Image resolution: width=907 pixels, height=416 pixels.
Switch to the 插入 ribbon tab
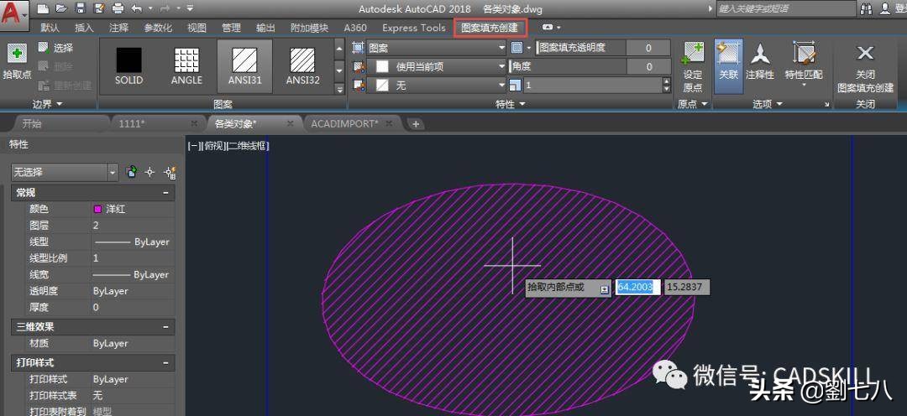point(85,28)
